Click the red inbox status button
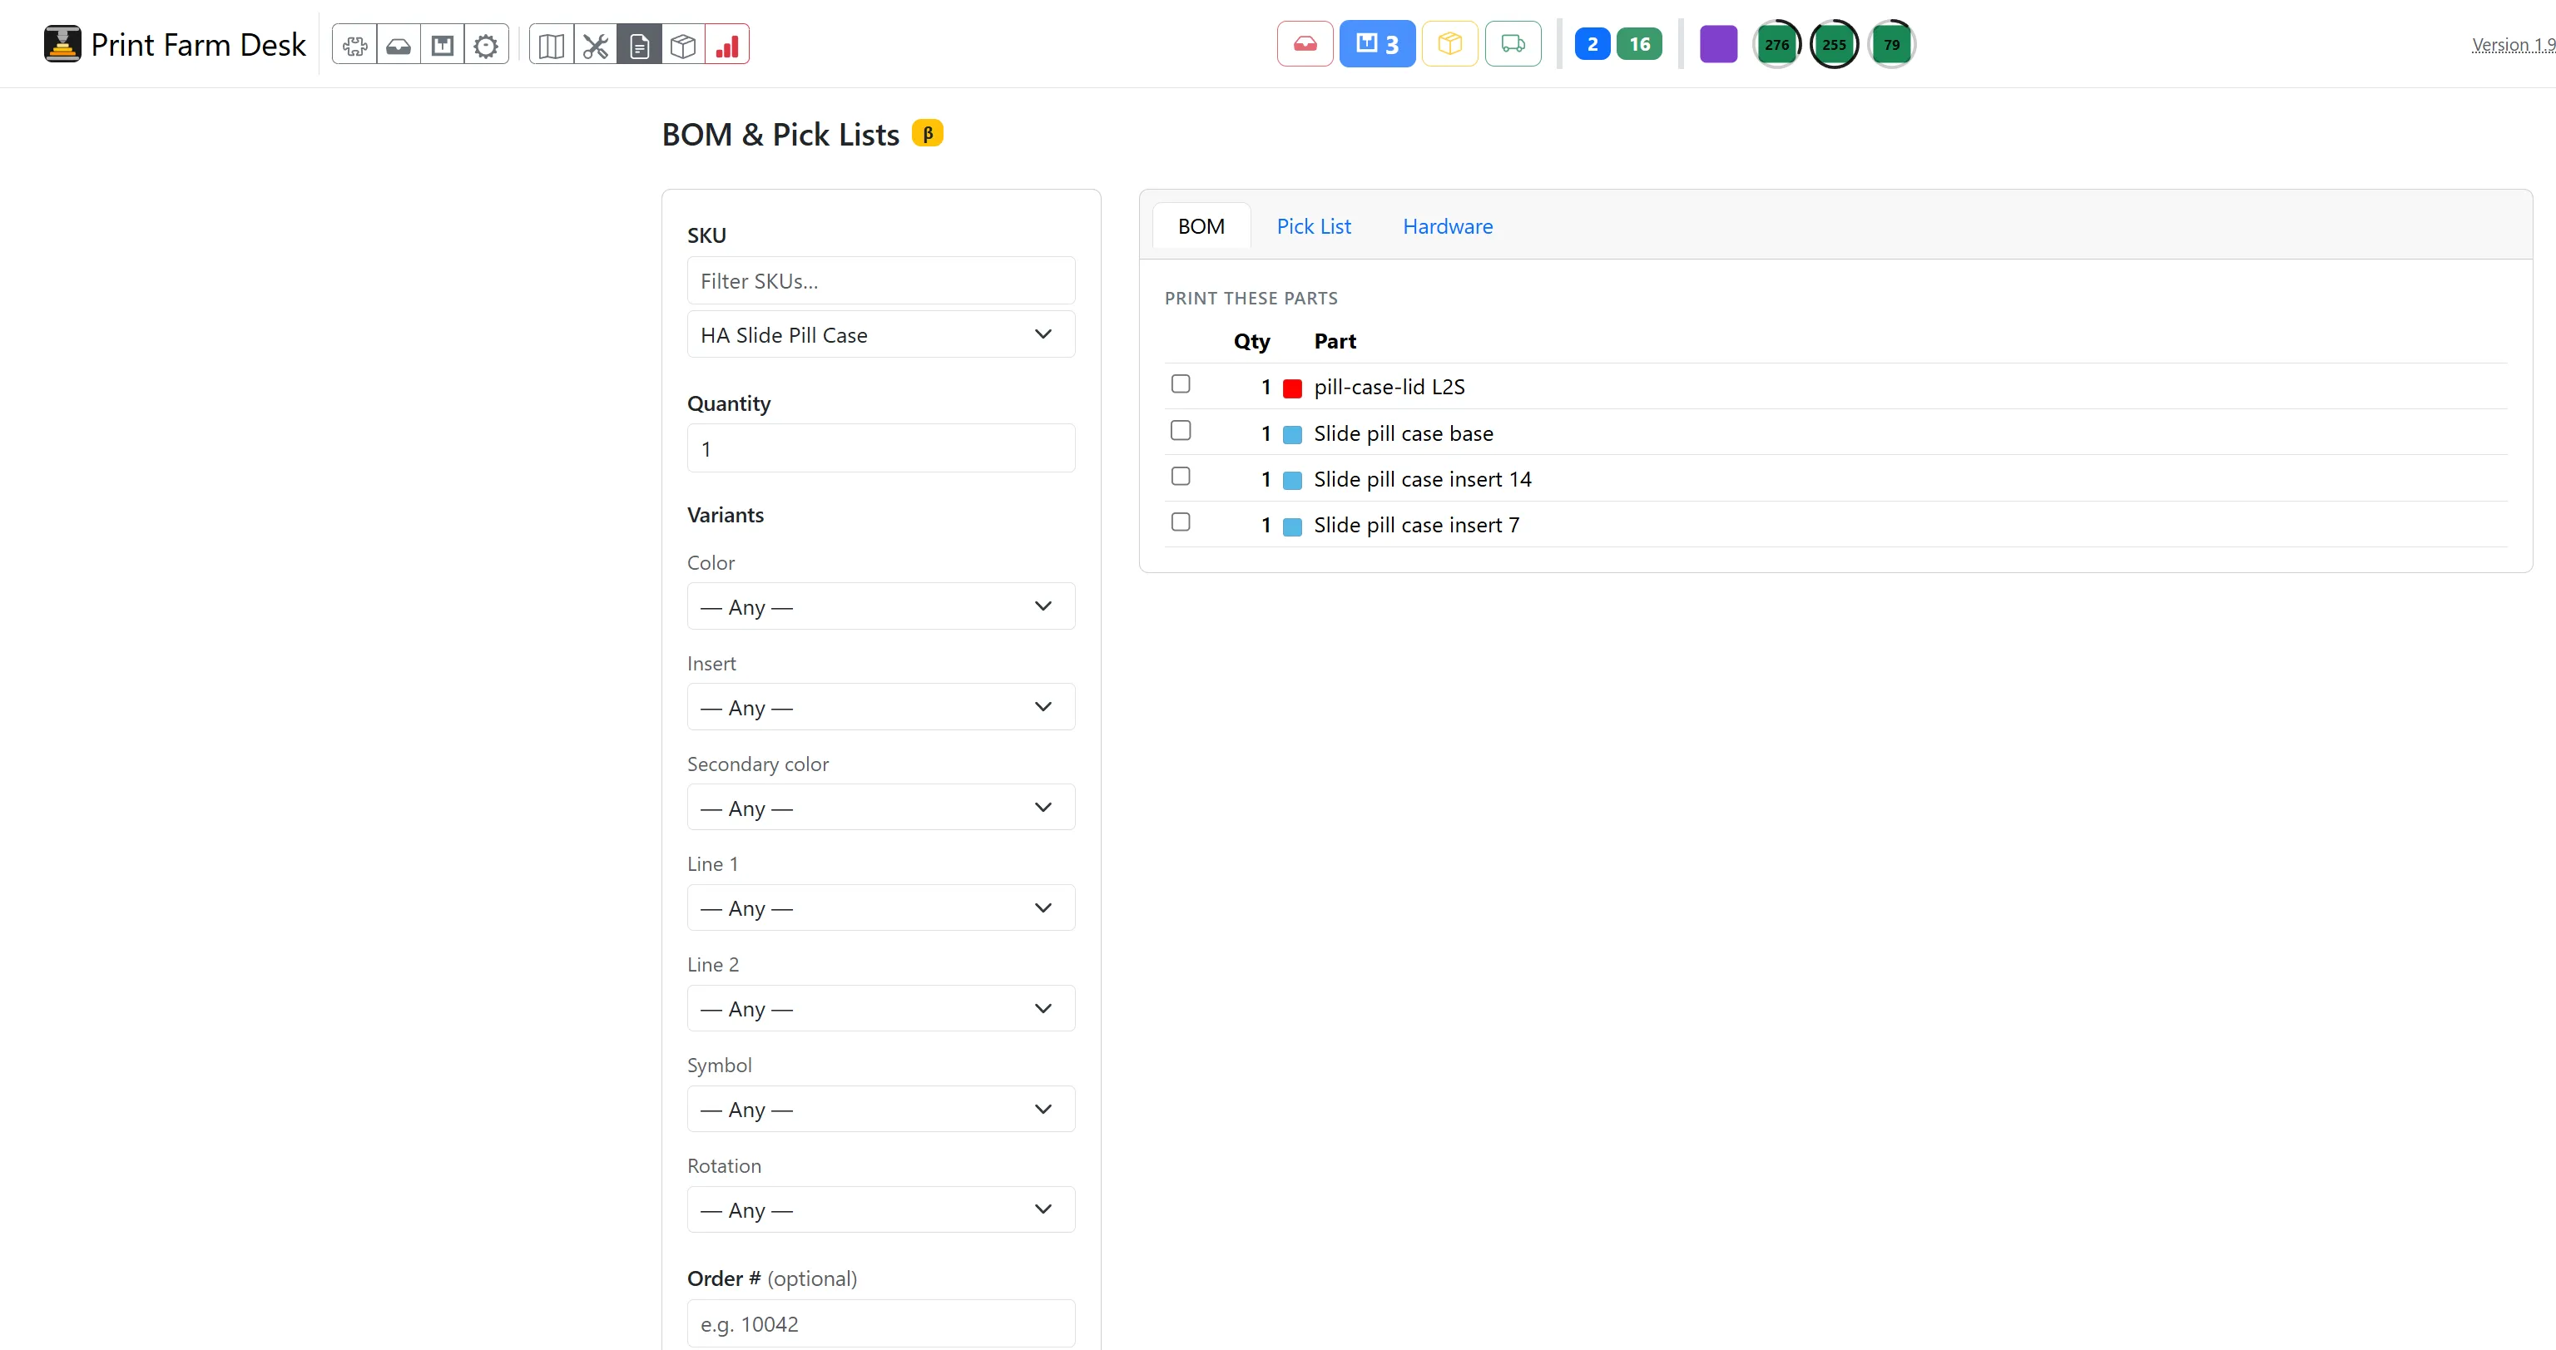This screenshot has height=1350, width=2556. pos(1305,43)
